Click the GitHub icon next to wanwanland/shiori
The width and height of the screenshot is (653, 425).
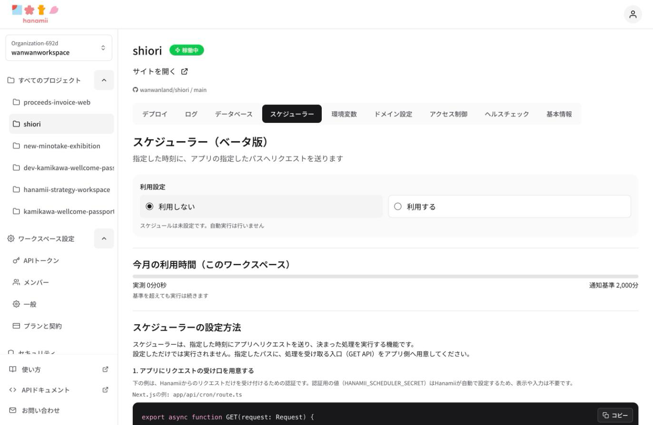click(x=135, y=90)
